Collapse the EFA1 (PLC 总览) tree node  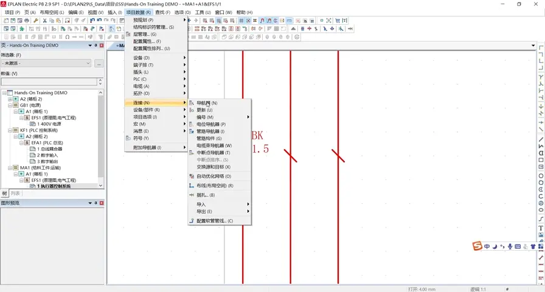[x=21, y=143]
